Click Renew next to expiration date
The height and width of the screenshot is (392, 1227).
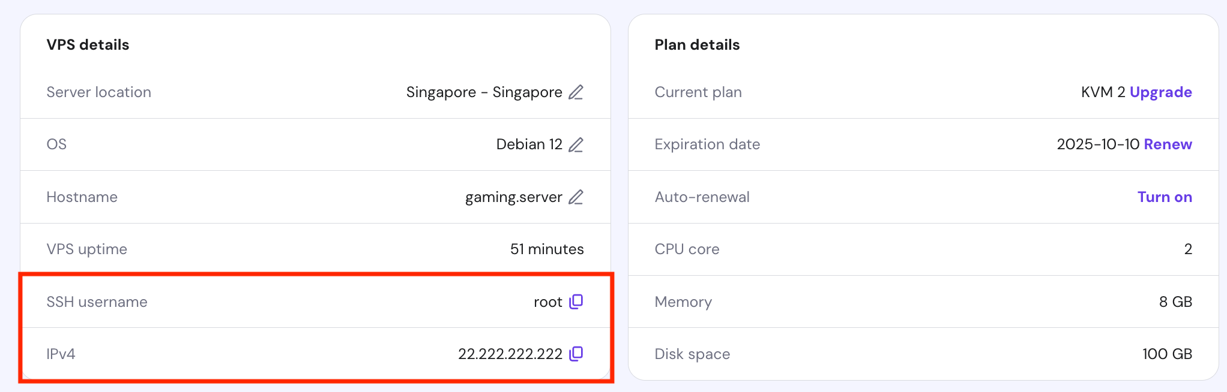[x=1168, y=144]
